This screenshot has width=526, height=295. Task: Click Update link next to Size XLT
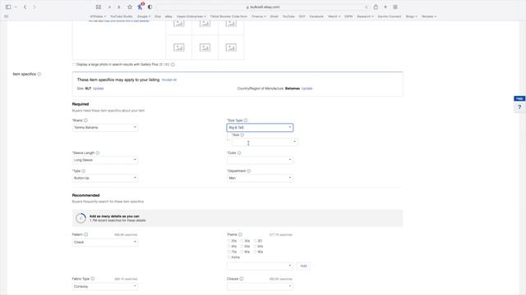pos(99,88)
